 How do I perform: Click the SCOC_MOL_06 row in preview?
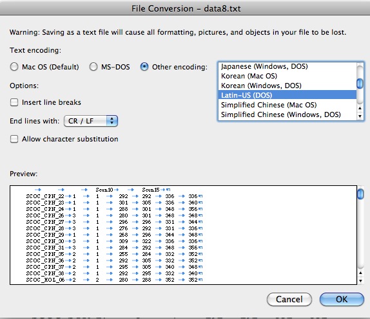click(x=114, y=280)
